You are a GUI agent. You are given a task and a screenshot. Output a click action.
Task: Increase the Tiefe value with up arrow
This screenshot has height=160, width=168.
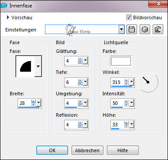pyautogui.click(x=80, y=80)
